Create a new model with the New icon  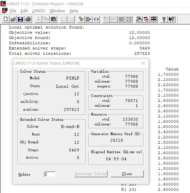tap(5, 19)
